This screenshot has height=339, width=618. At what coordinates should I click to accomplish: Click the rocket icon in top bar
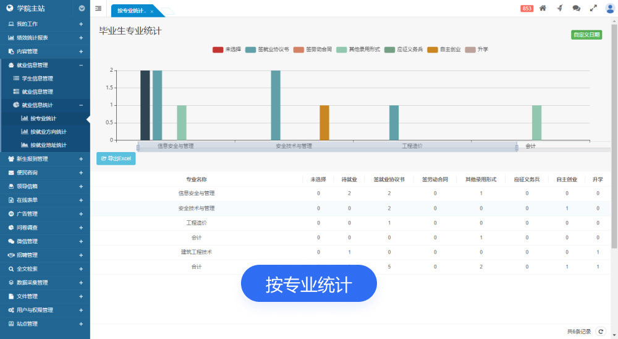click(x=559, y=8)
